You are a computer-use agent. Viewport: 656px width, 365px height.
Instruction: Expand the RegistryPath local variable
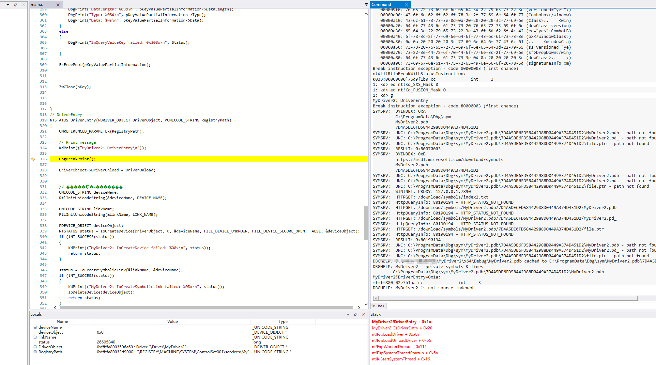35,352
